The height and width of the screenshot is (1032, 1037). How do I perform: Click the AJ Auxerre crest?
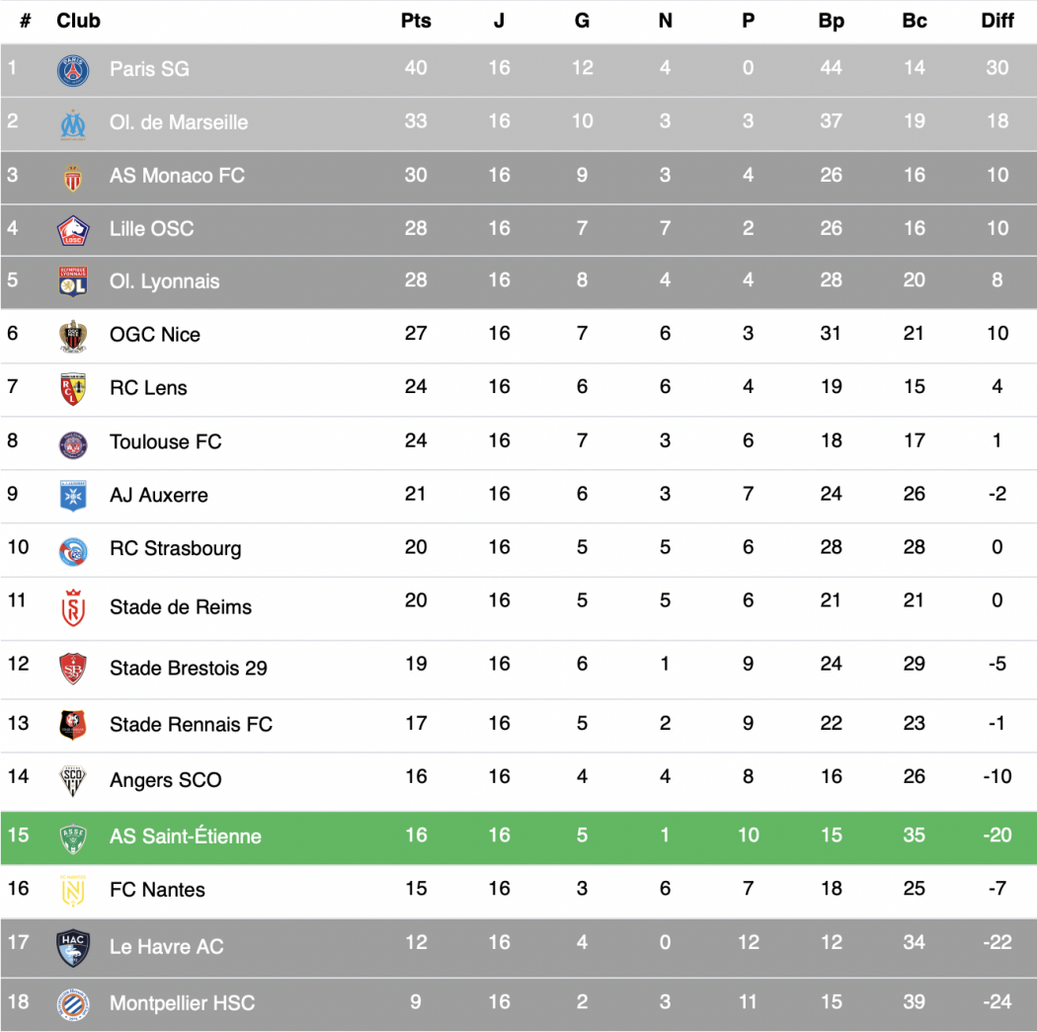pos(73,496)
